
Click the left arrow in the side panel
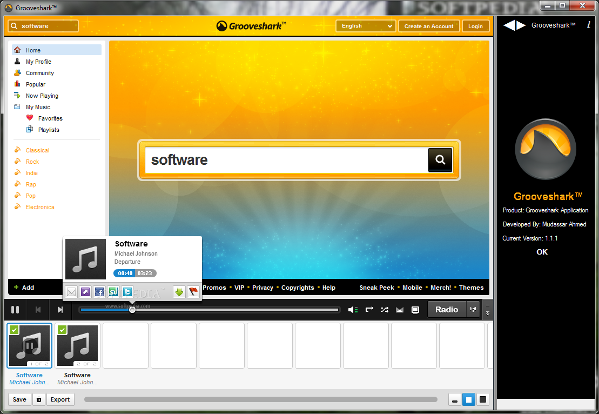[x=509, y=25]
